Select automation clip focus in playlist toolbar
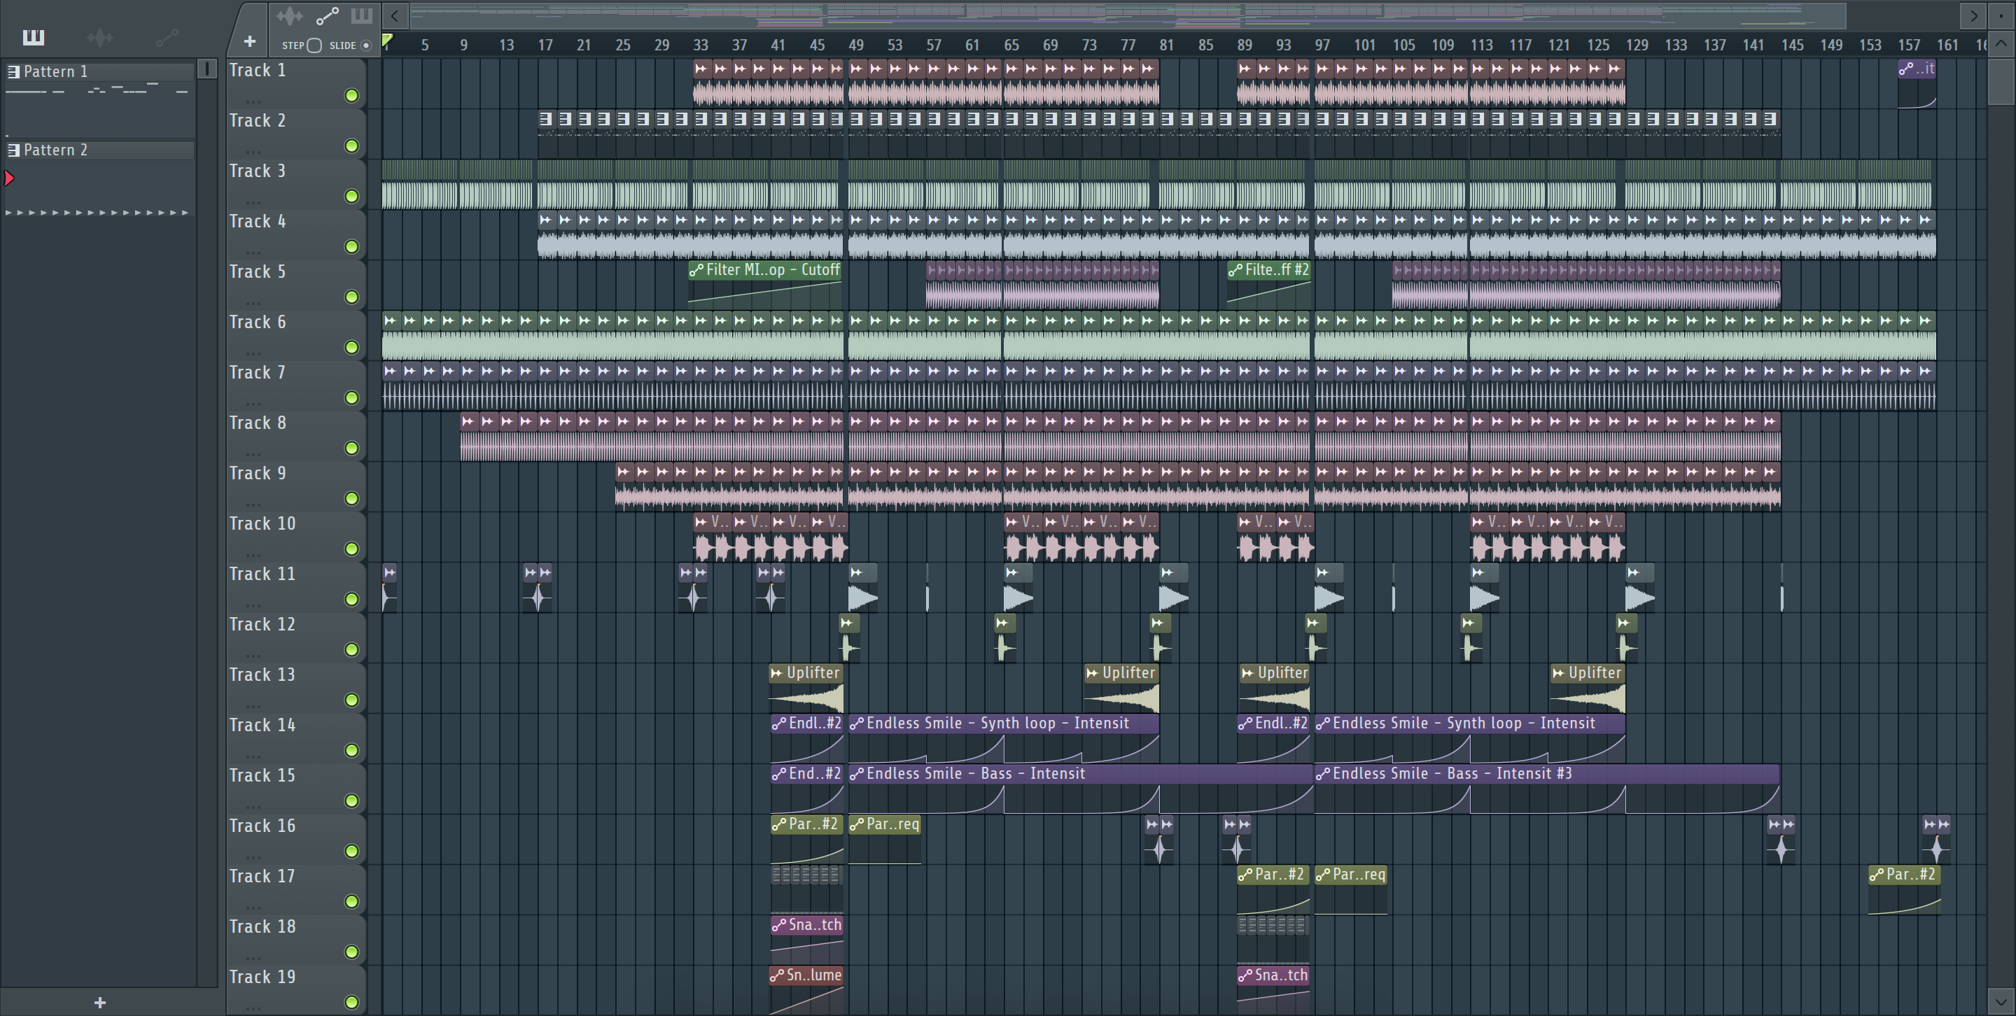2016x1016 pixels. [x=327, y=15]
